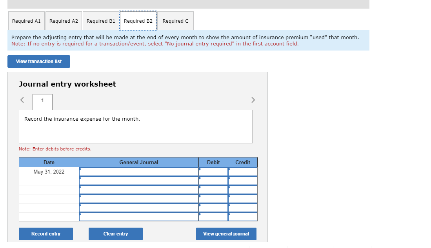Image resolution: width=431 pixels, height=248 pixels.
Task: Go to the Required C tab
Action: click(x=175, y=21)
